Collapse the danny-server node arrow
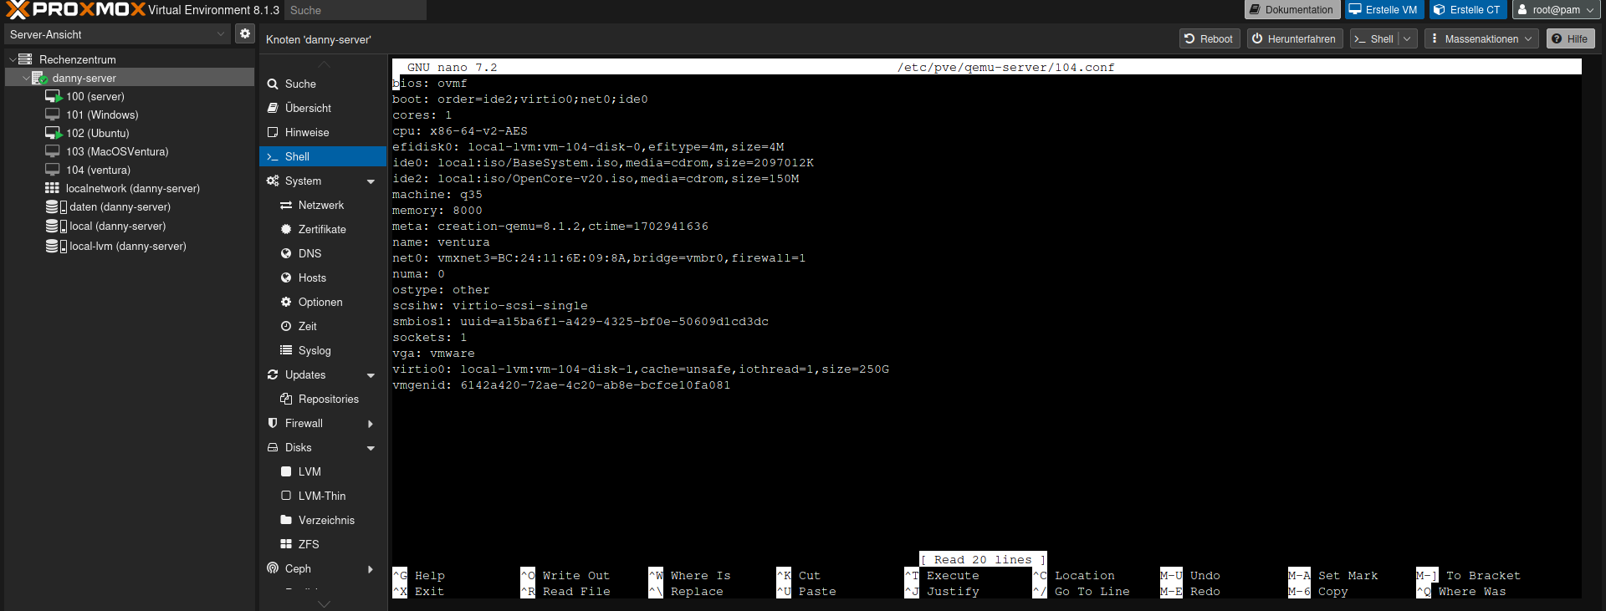 coord(26,78)
